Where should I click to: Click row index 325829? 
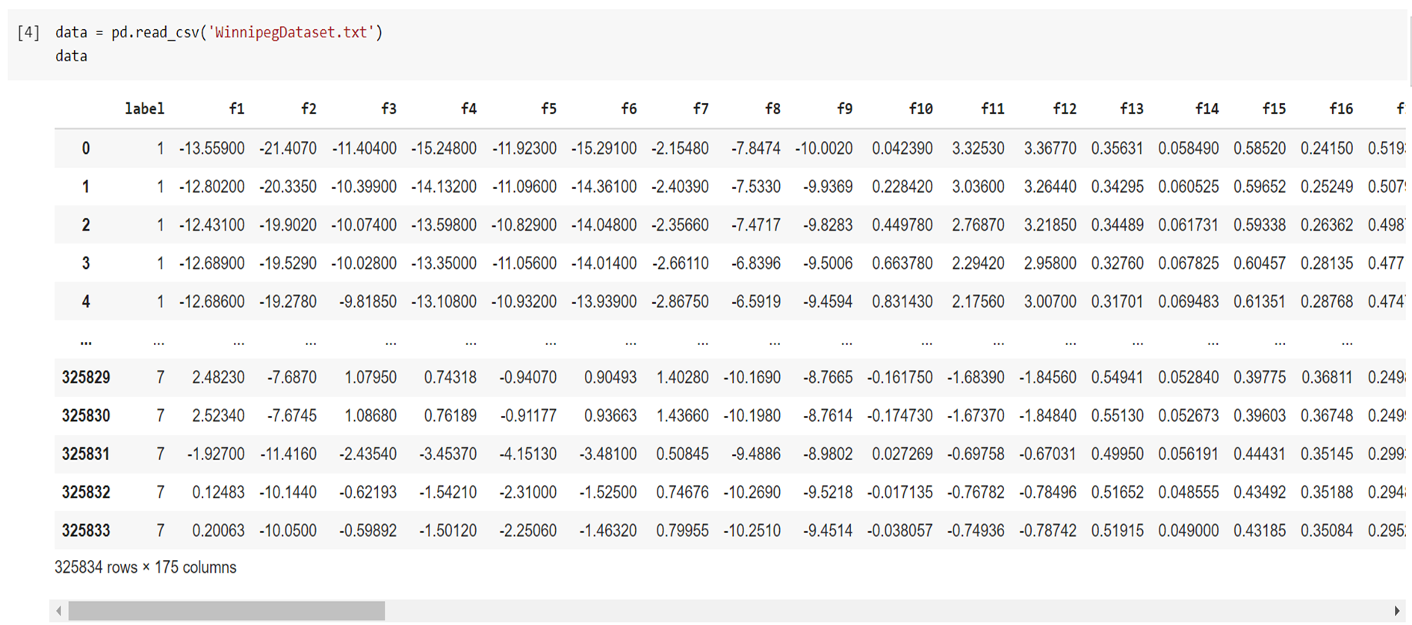[x=86, y=378]
